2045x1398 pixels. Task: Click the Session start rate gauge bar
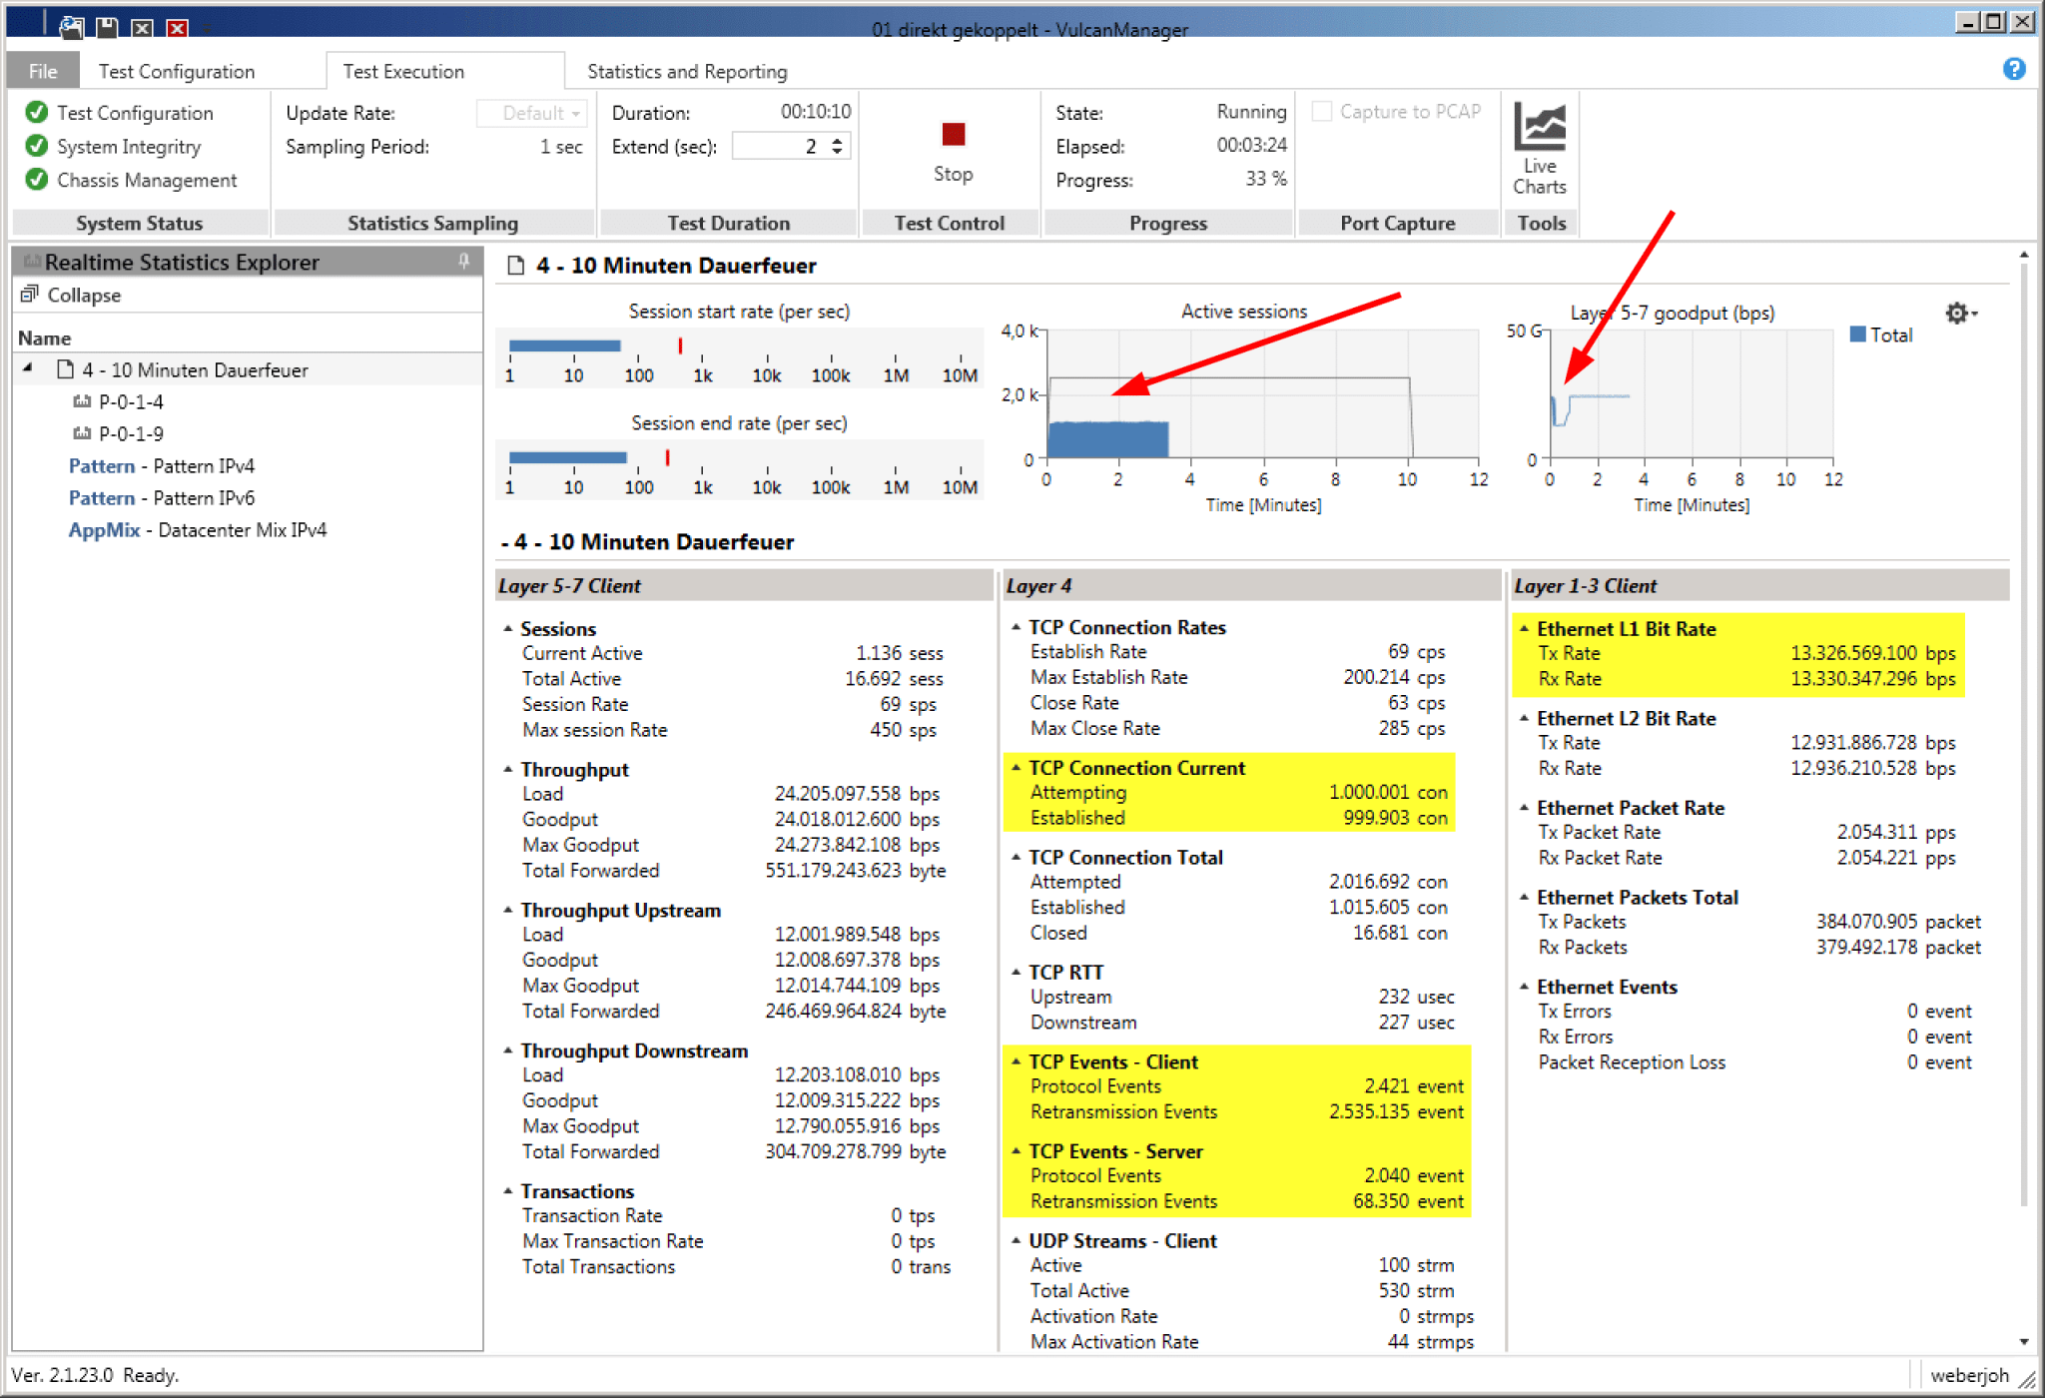[564, 346]
